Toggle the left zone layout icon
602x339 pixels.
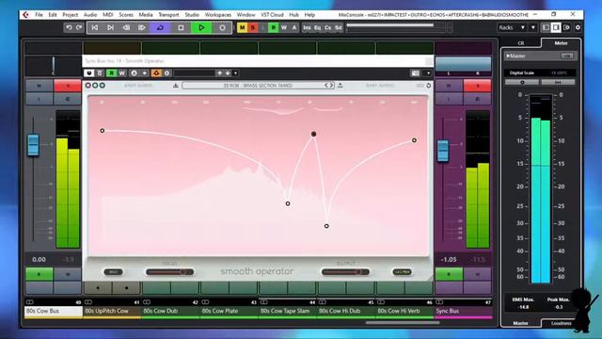(546, 27)
